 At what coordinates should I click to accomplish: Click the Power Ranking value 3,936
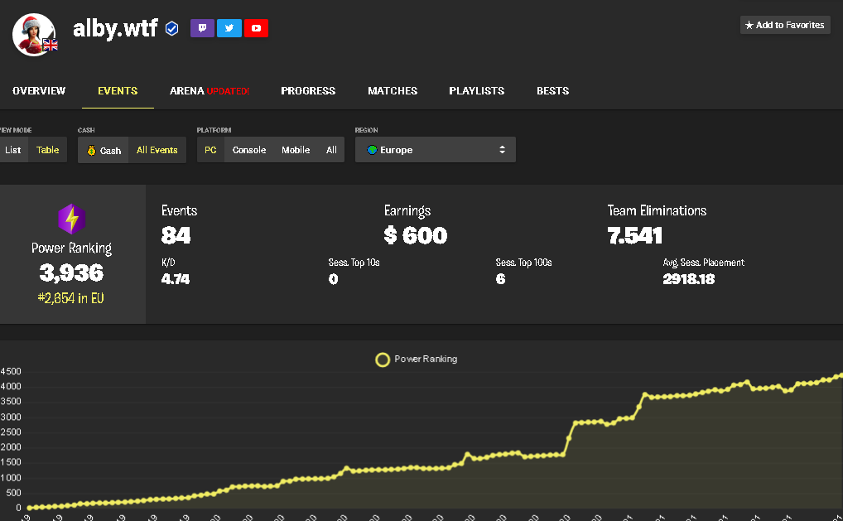71,273
